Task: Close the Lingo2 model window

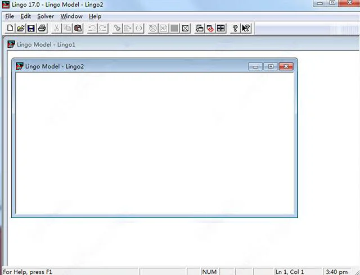Action: tap(286, 66)
